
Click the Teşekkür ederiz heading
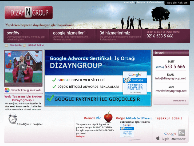[x=168, y=118]
